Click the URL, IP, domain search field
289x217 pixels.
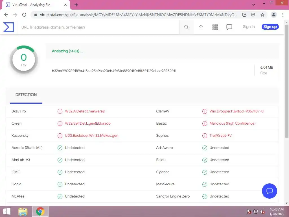(98, 27)
